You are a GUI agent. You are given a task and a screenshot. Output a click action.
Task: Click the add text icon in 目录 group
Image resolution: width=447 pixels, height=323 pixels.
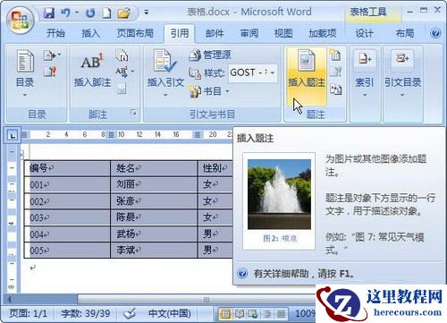point(52,55)
